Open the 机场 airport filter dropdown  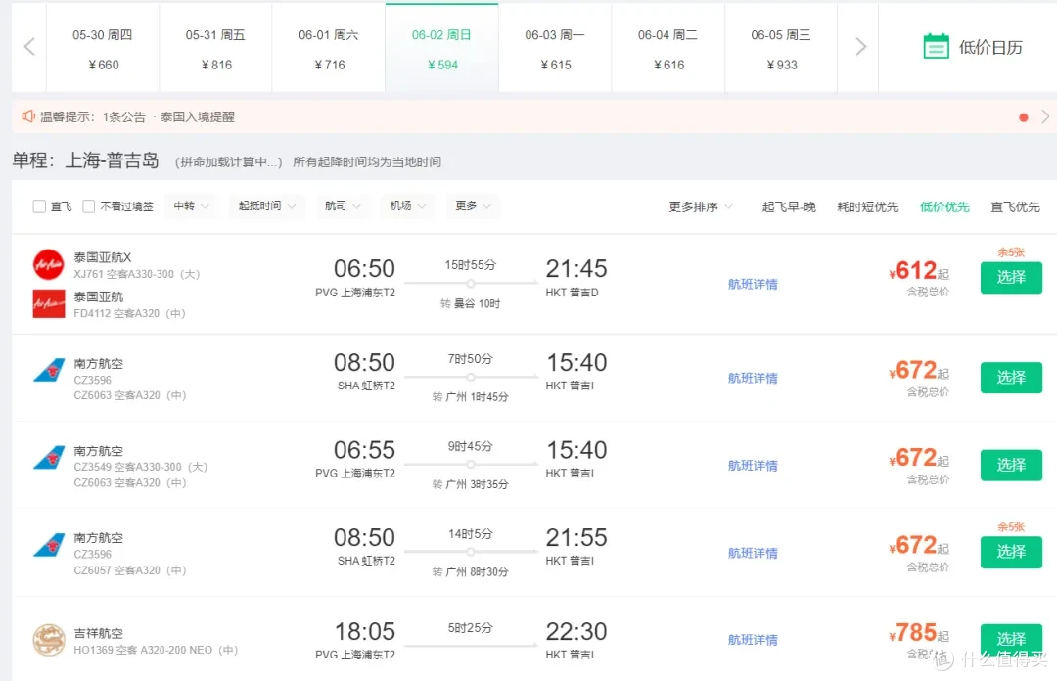point(407,205)
